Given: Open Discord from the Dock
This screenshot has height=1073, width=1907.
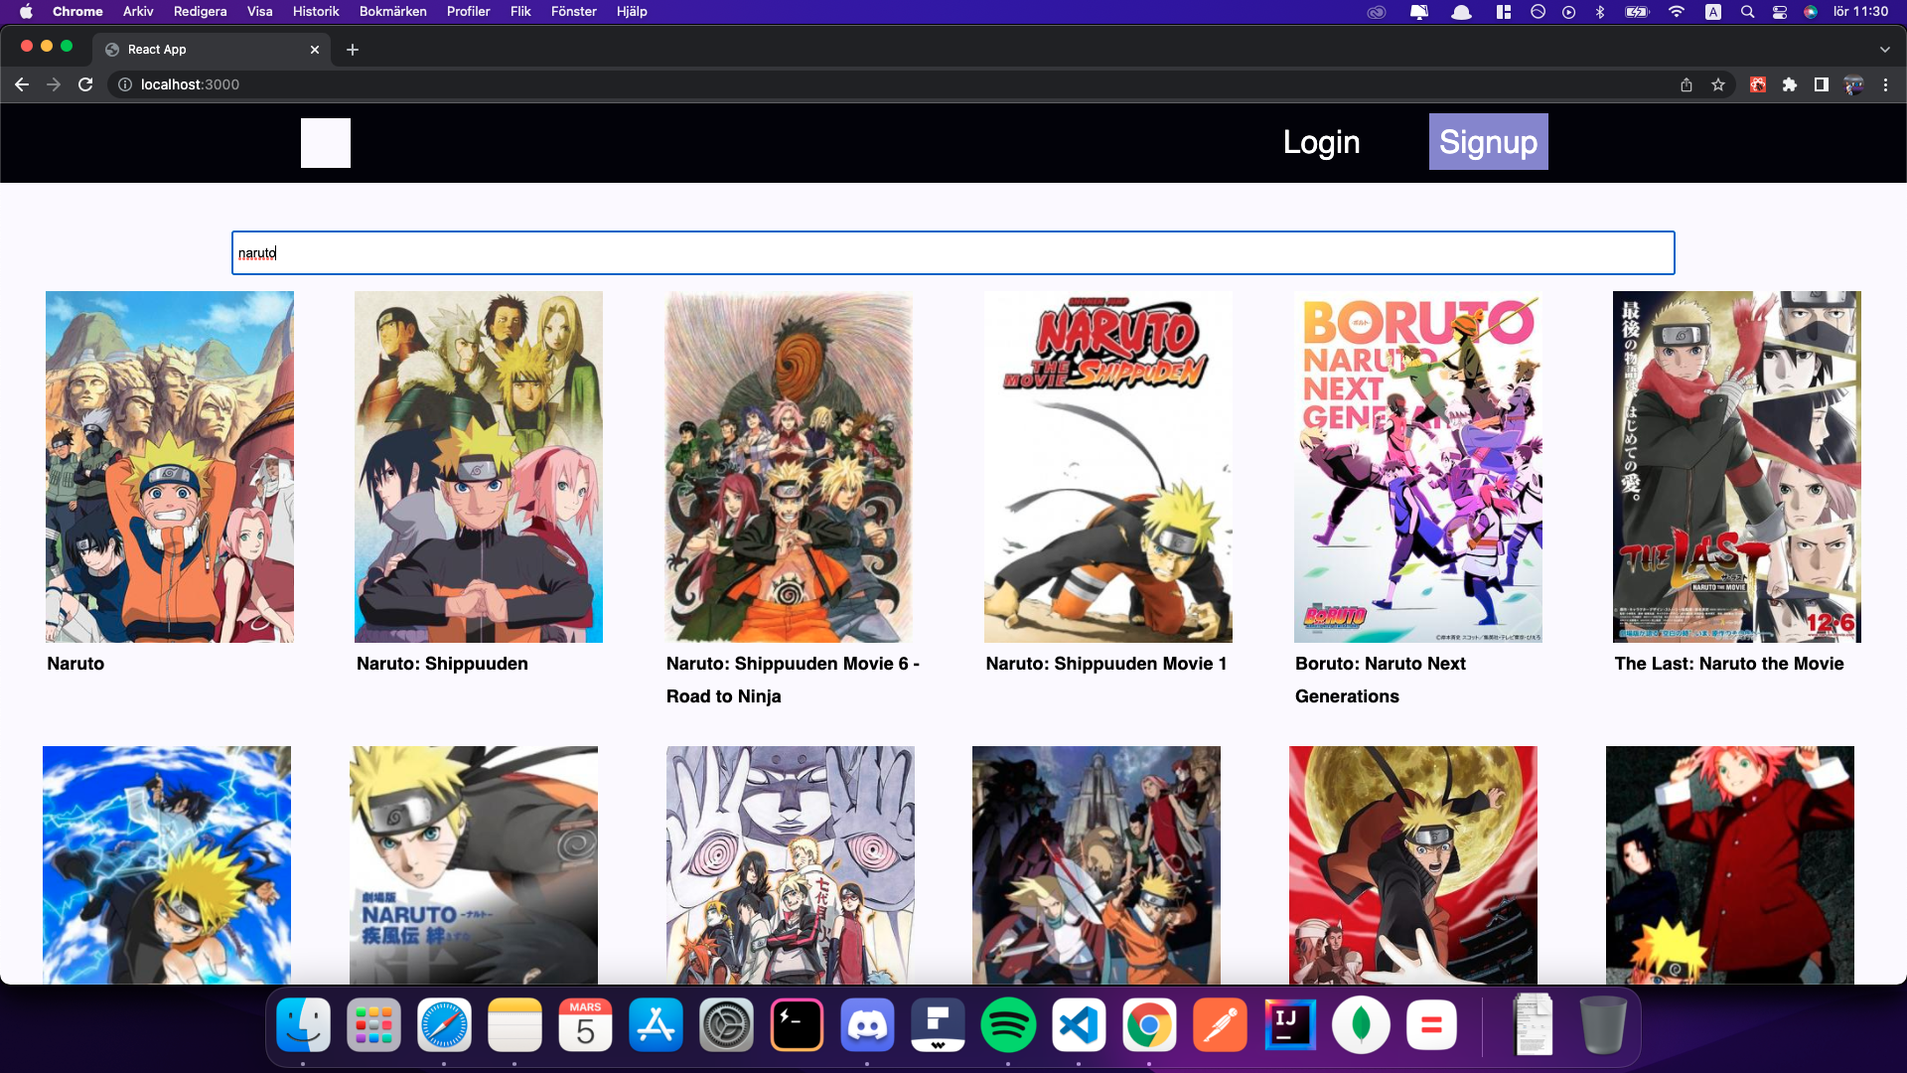Looking at the screenshot, I should point(867,1025).
